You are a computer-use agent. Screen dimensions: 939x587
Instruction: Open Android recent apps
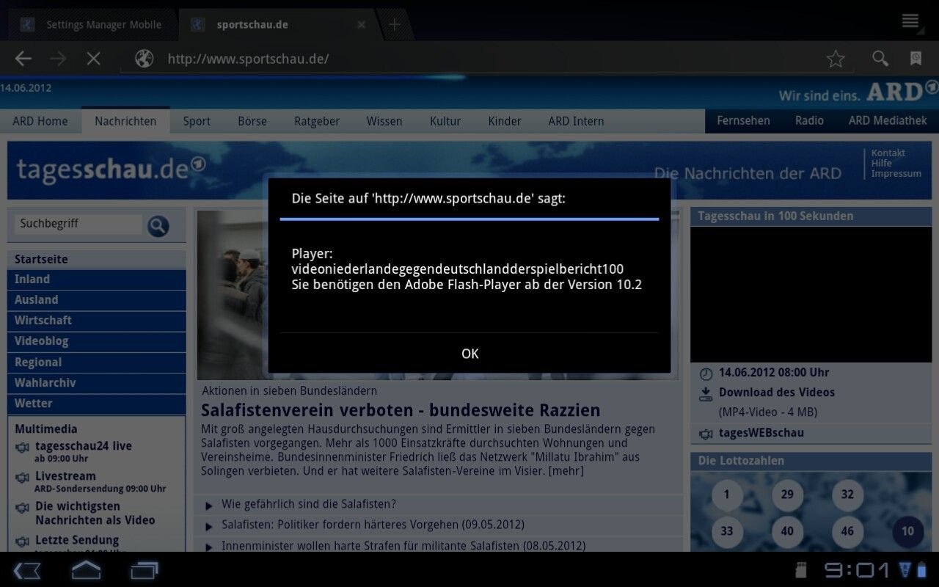click(145, 570)
